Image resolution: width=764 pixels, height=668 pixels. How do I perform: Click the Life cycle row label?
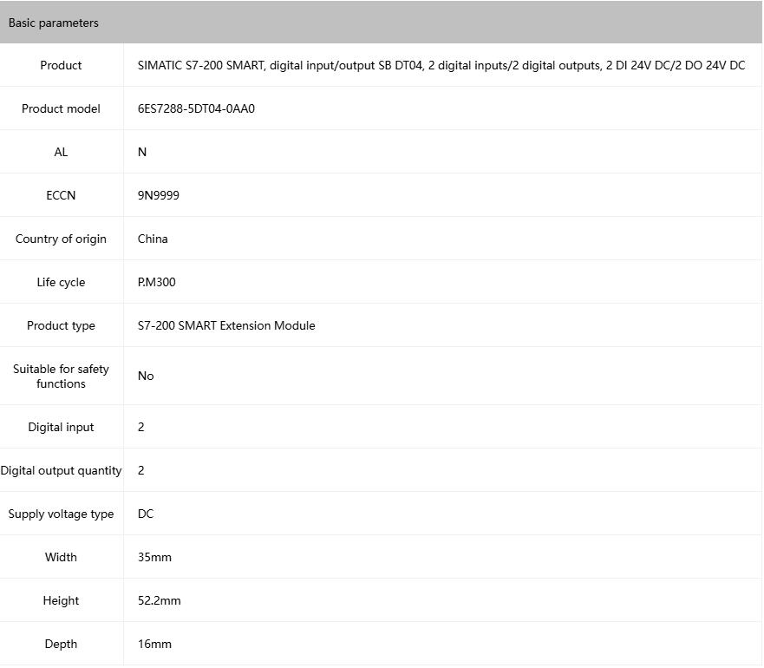(61, 282)
